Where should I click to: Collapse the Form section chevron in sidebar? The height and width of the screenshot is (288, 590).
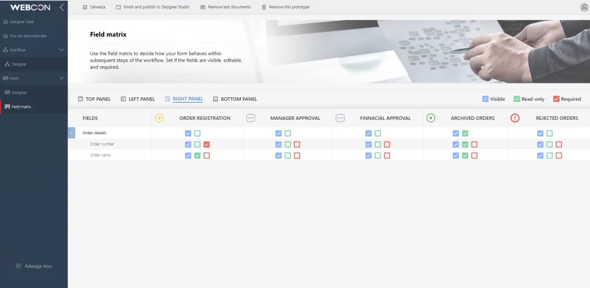(62, 78)
